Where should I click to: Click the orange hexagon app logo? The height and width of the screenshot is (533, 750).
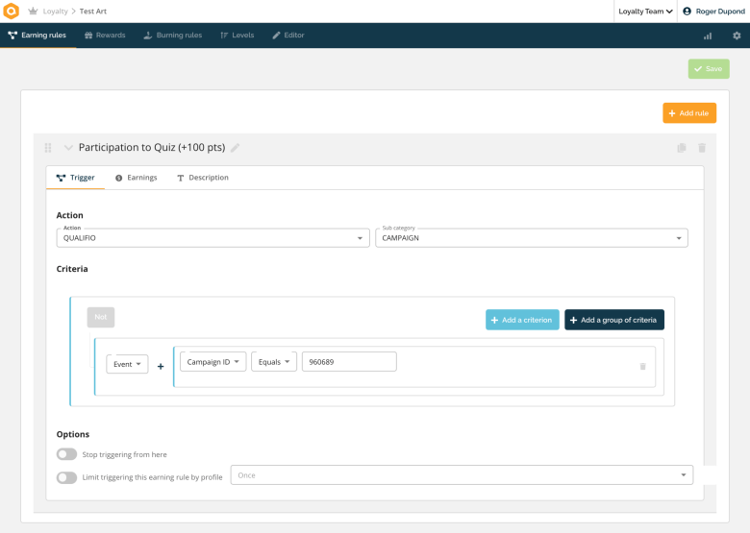(x=12, y=12)
